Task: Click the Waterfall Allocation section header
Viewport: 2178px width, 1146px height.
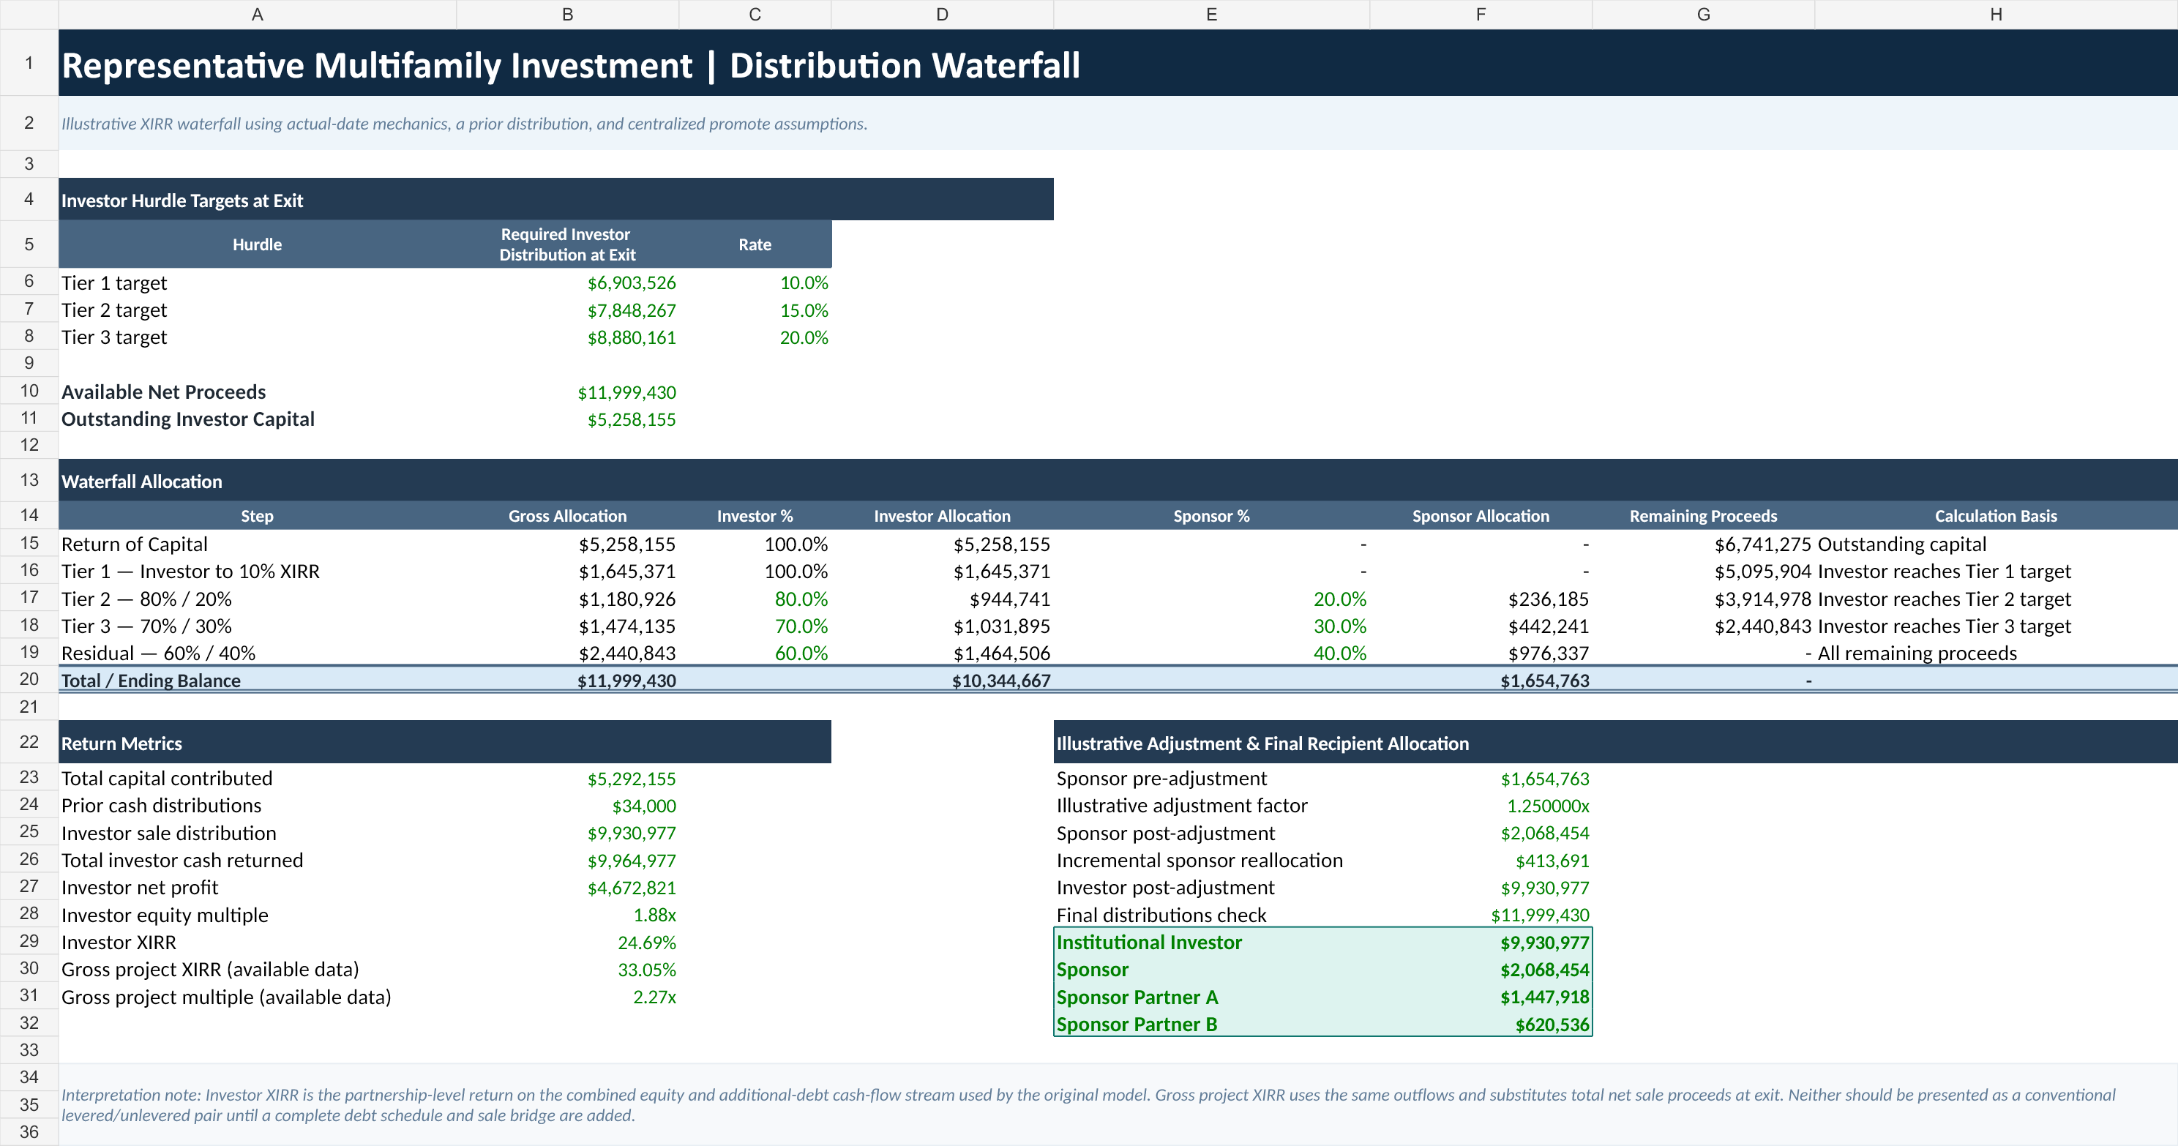Action: [x=1118, y=481]
